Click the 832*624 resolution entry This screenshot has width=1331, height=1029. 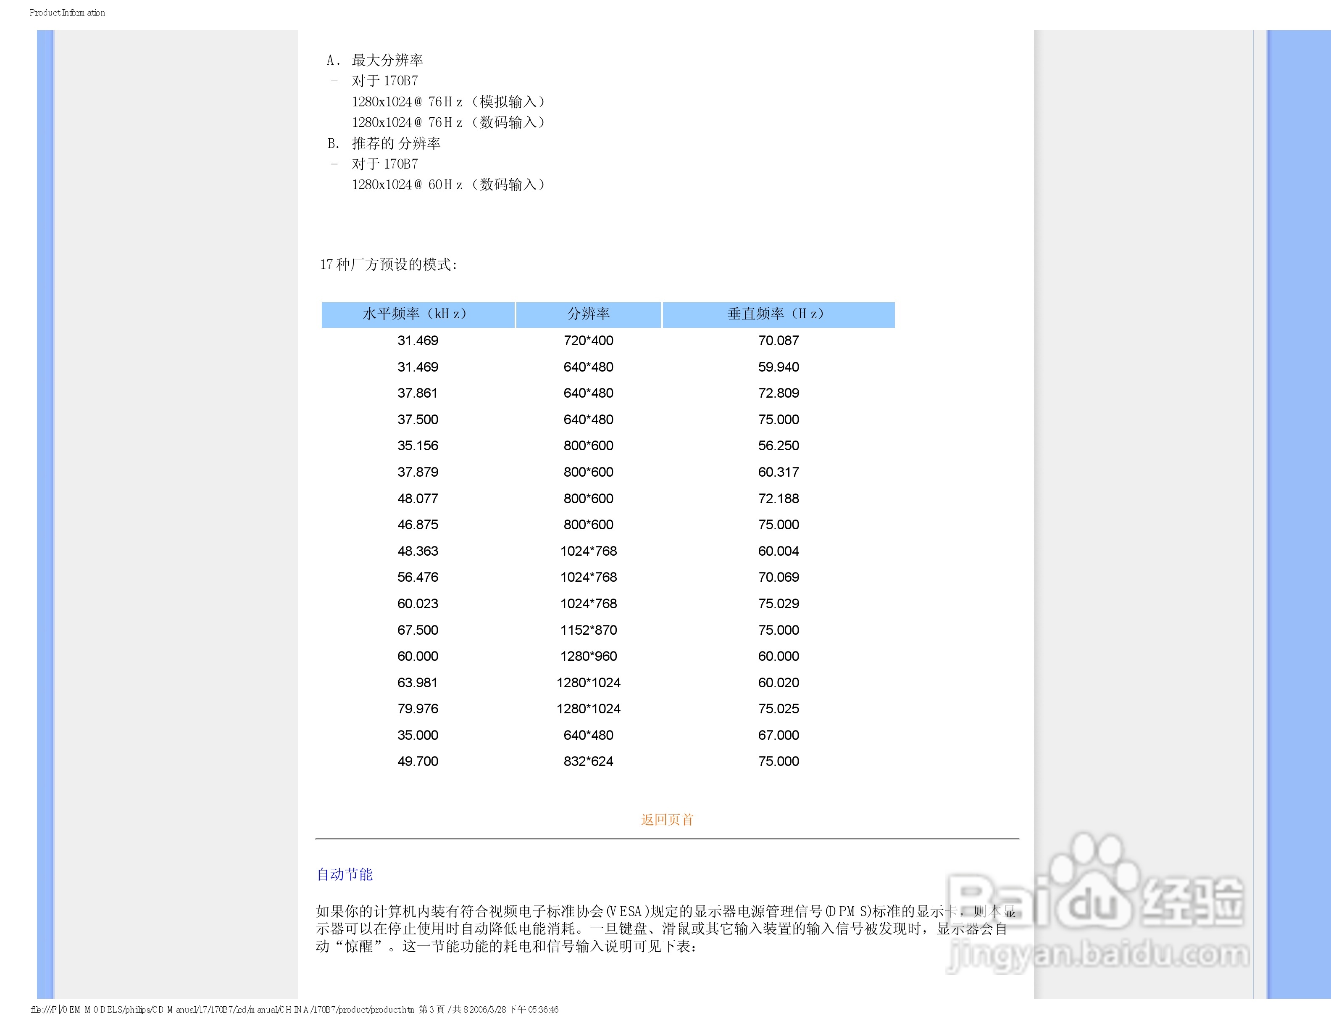(588, 761)
